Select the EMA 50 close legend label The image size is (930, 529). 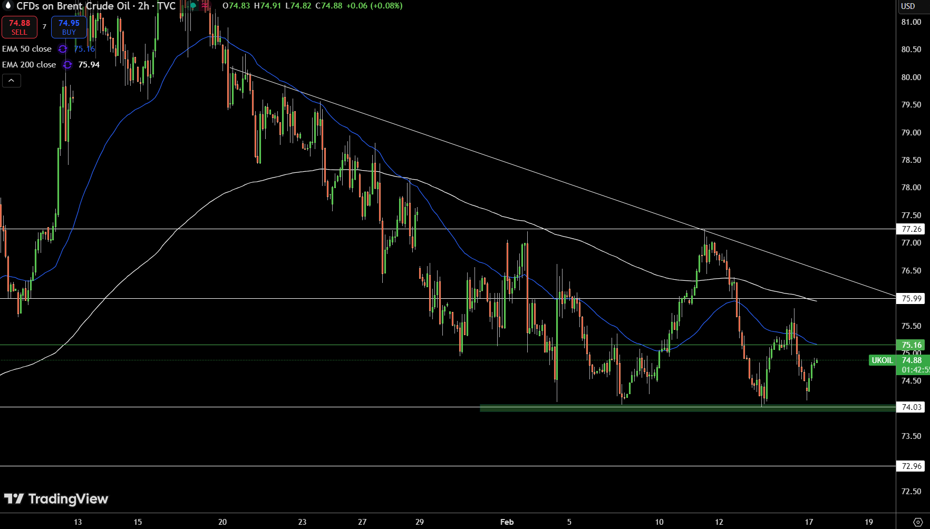point(27,49)
